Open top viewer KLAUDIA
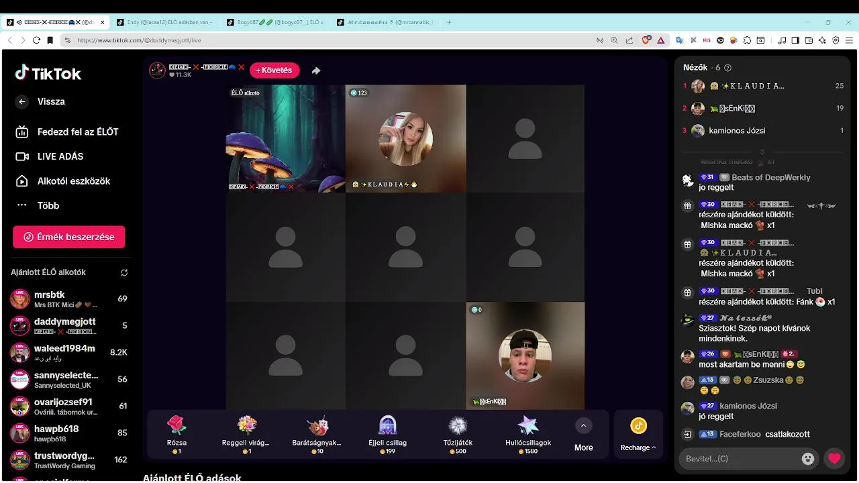The image size is (859, 483). tap(763, 86)
